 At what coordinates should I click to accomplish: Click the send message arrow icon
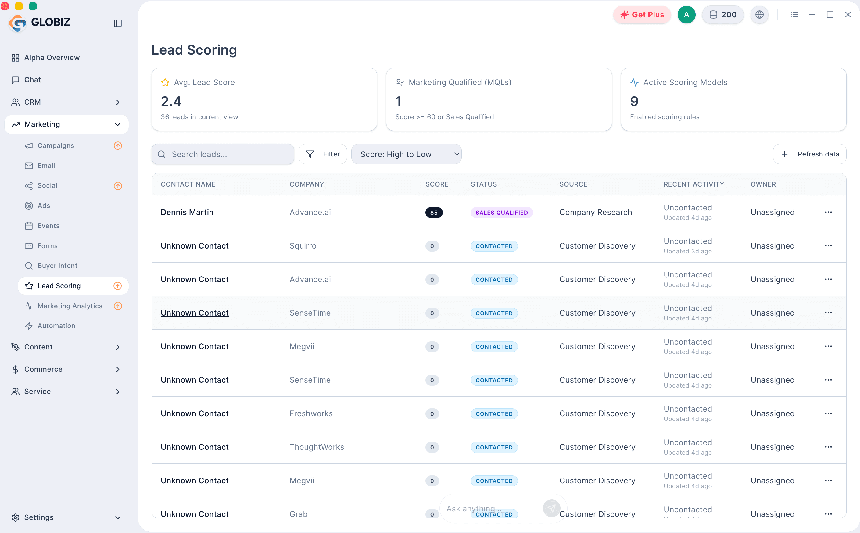(x=552, y=509)
